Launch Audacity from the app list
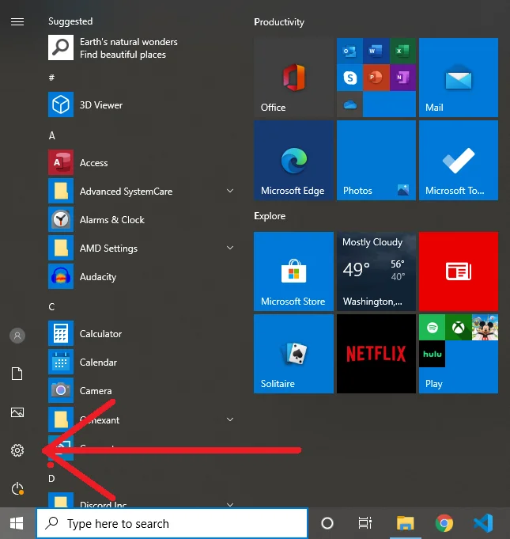The height and width of the screenshot is (539, 510). point(141,276)
